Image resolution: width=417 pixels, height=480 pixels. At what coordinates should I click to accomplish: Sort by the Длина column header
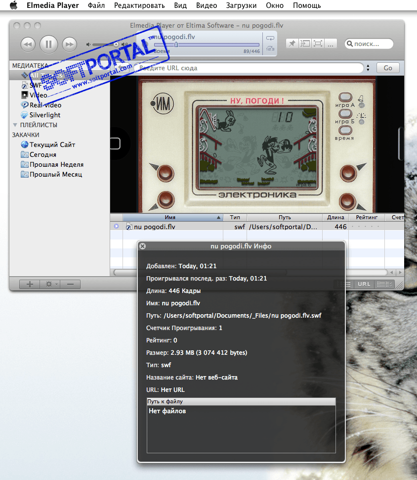335,217
